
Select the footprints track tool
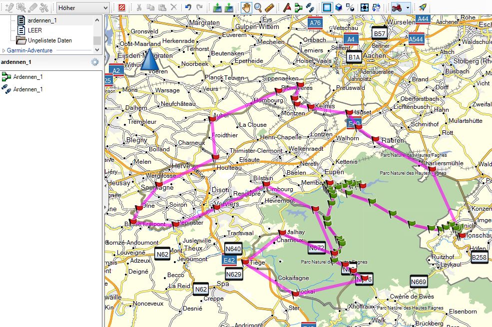point(310,7)
